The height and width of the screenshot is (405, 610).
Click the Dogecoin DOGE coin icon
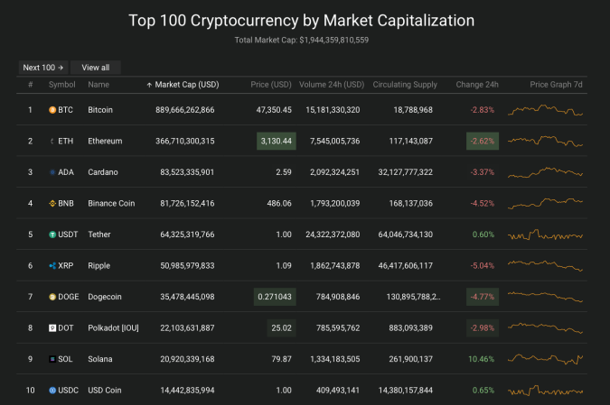[x=52, y=297]
